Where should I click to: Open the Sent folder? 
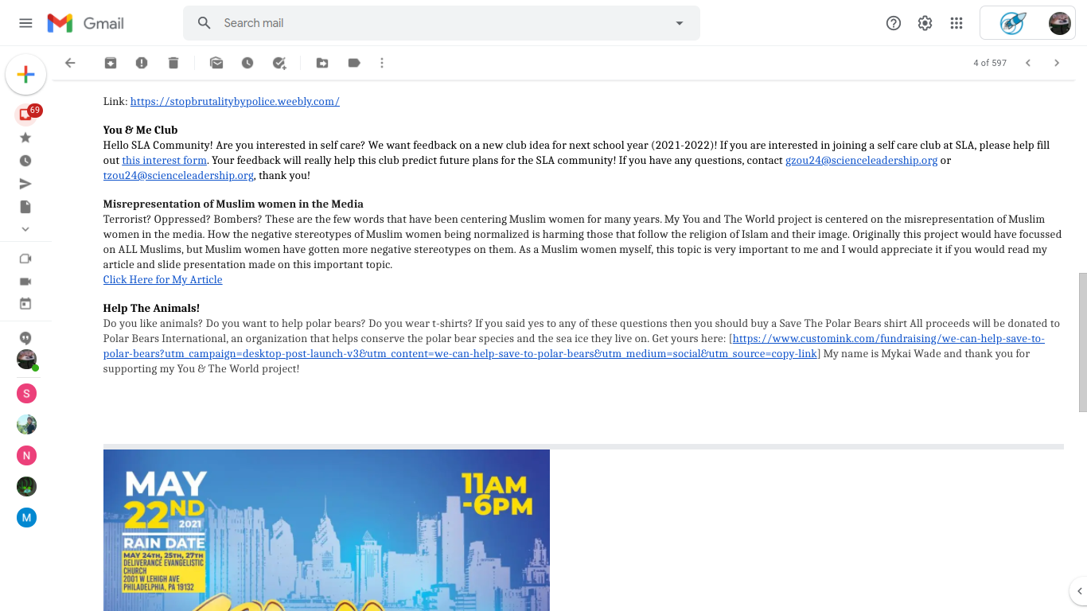25,184
